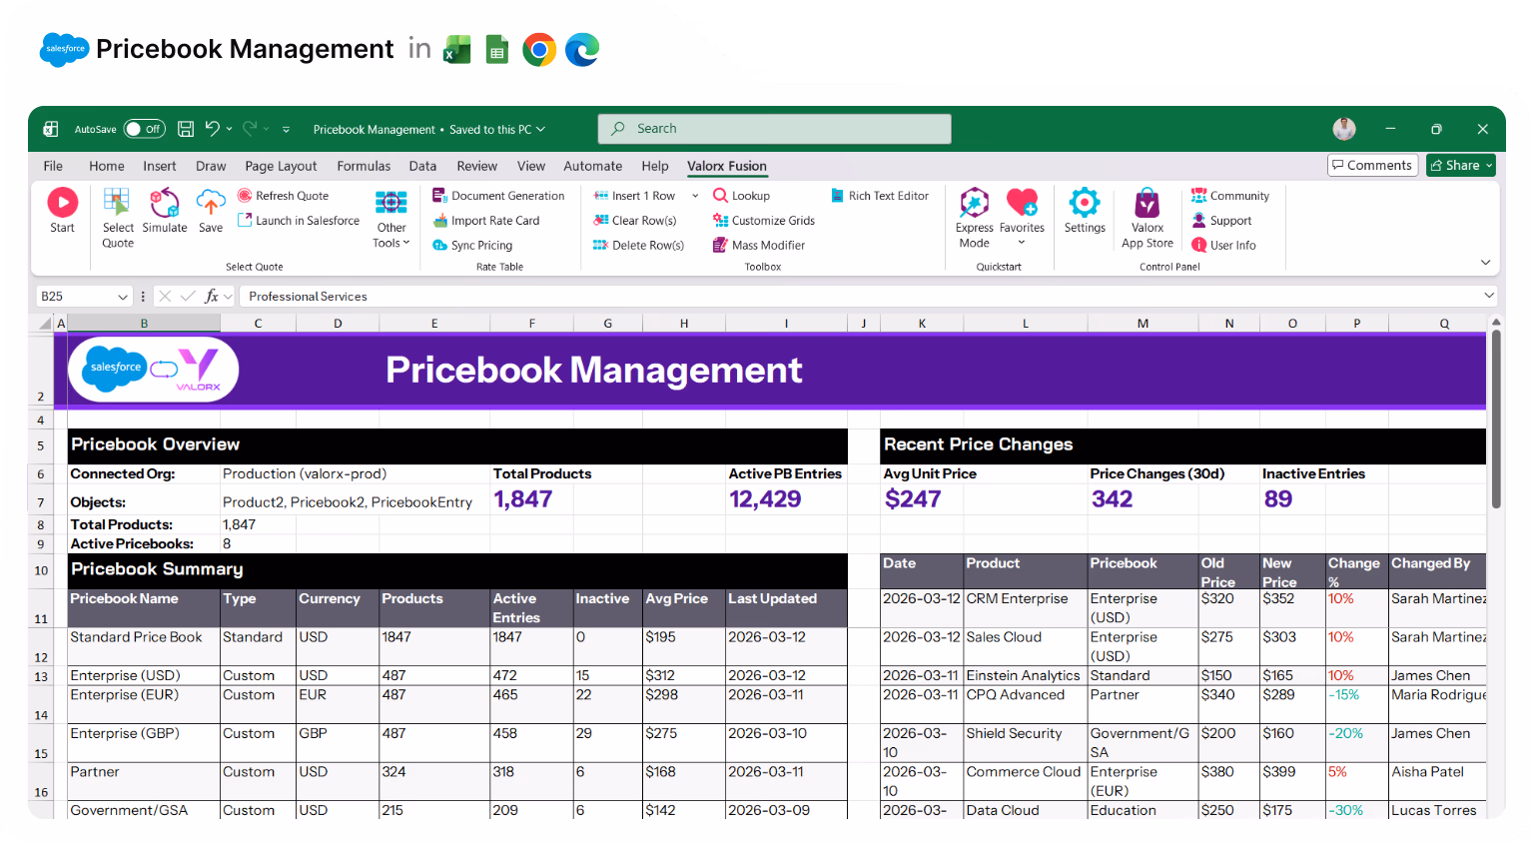Image resolution: width=1530 pixels, height=843 pixels.
Task: Open Settings in the Quickstart group
Action: click(1085, 205)
